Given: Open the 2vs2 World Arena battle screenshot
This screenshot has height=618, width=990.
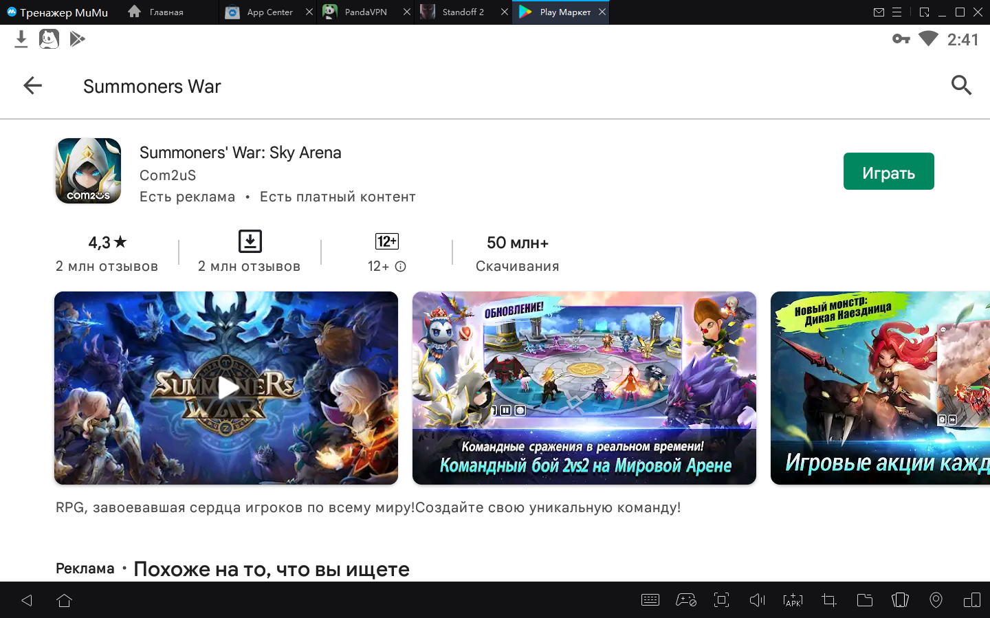Looking at the screenshot, I should 584,388.
